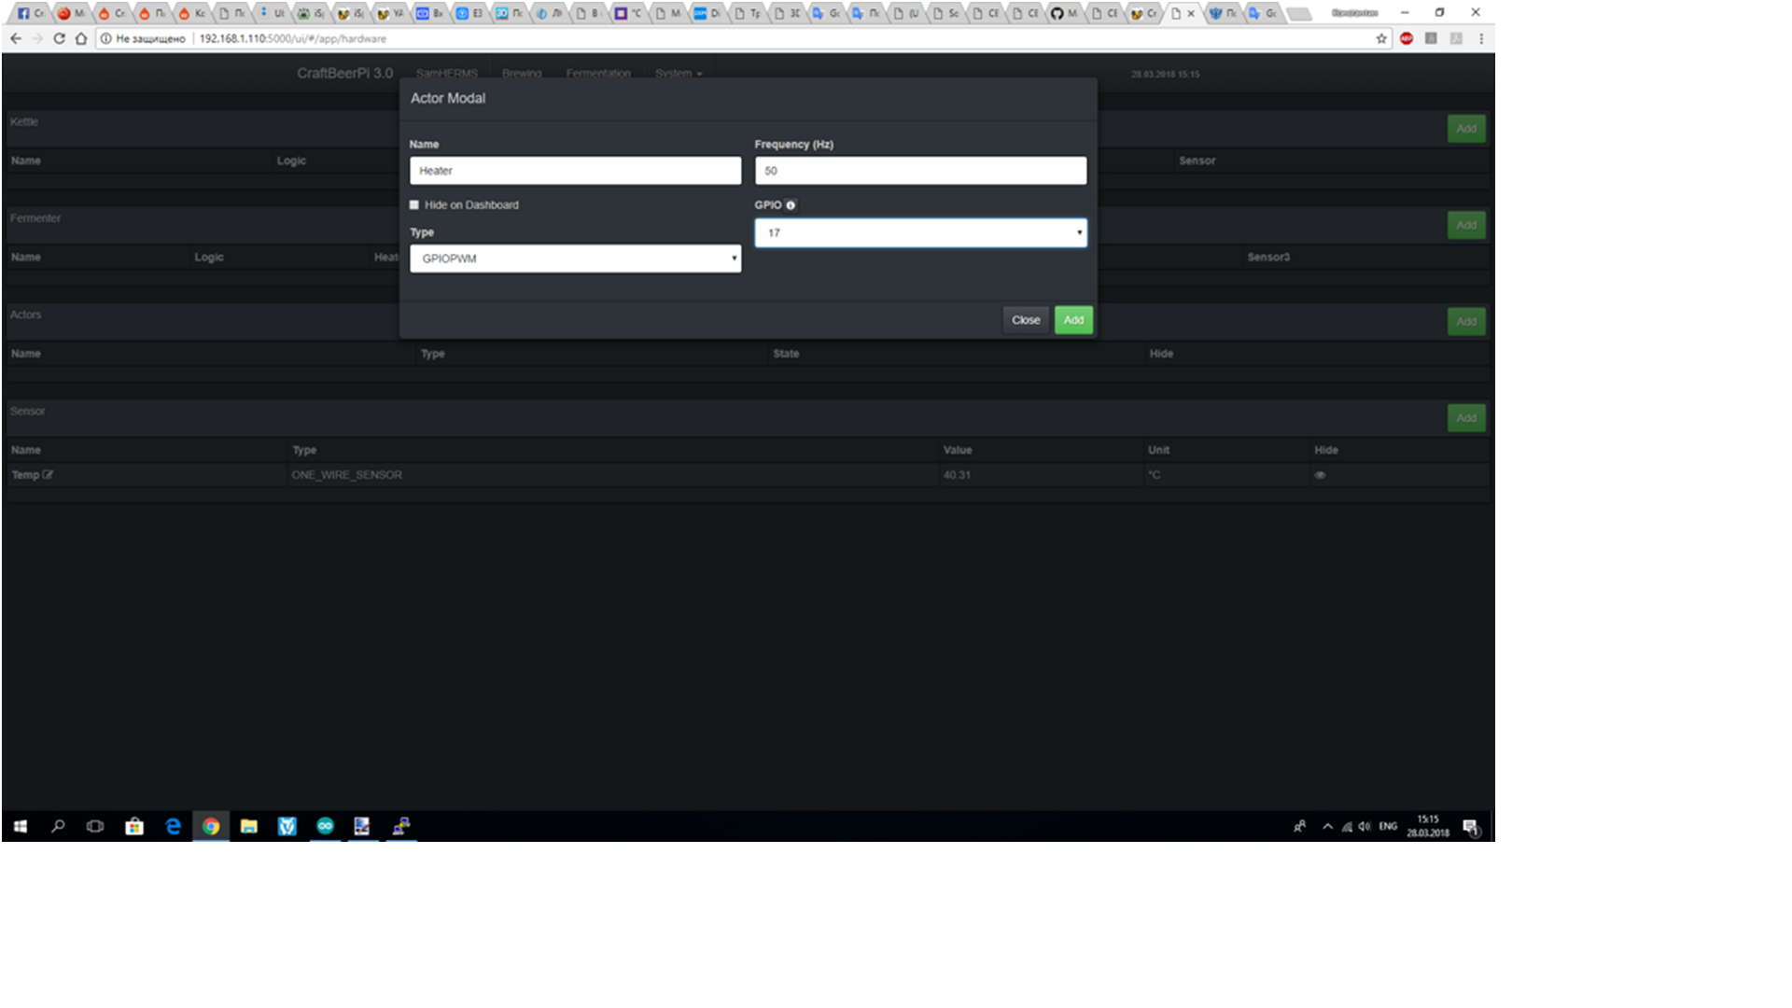Image resolution: width=1792 pixels, height=1008 pixels.
Task: Switch to Chrome in the taskbar
Action: click(x=211, y=826)
